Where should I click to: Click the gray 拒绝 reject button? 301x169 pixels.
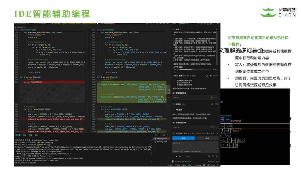pyautogui.click(x=207, y=138)
